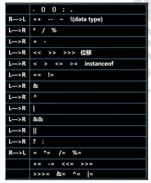Click the instanceof keyword in the table
The width and height of the screenshot is (151, 183).
pyautogui.click(x=99, y=64)
